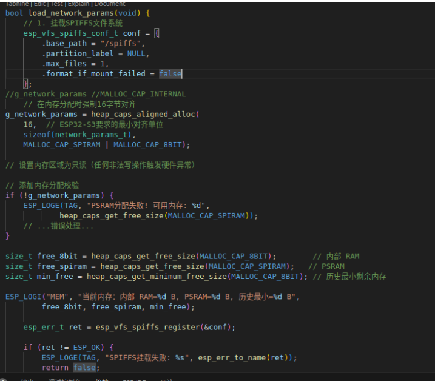Viewport: 435px width, 381px height.
Task: Click sizeof(network_params_t) argument
Action: [x=77, y=135]
